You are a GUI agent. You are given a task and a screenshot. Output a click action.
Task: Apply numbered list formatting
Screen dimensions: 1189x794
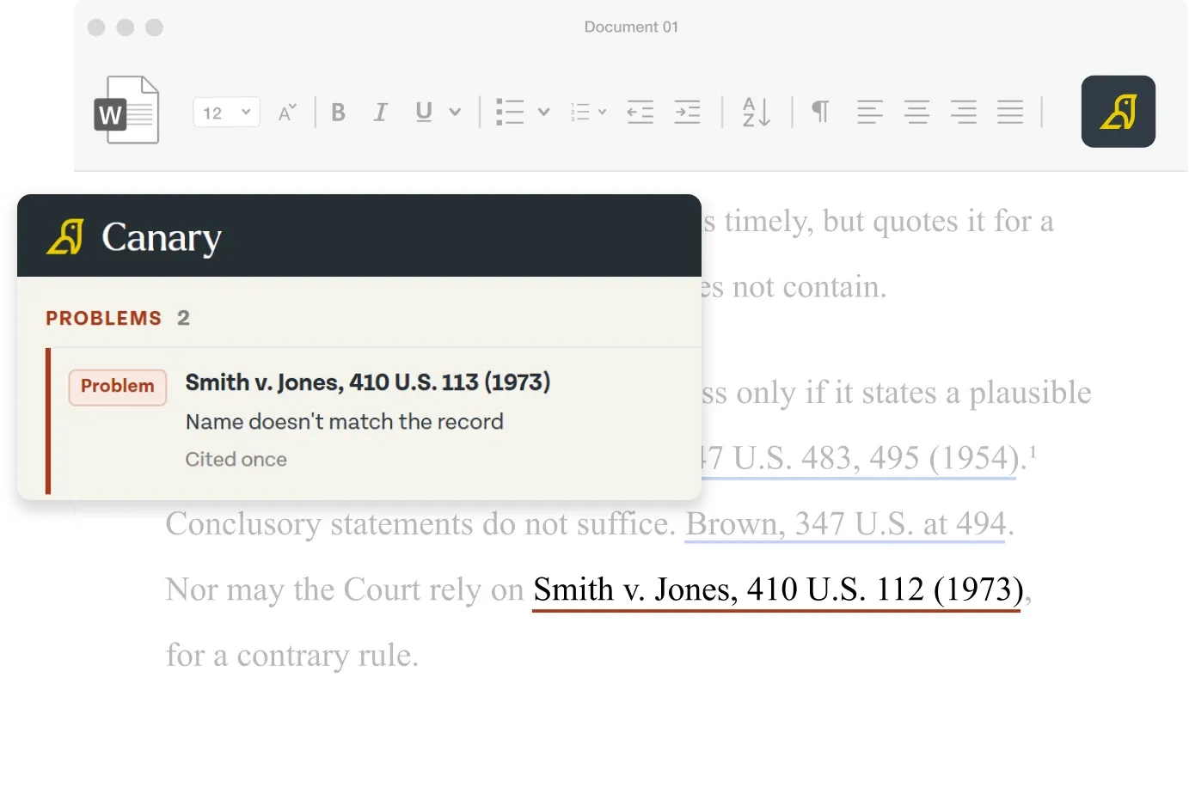tap(580, 112)
